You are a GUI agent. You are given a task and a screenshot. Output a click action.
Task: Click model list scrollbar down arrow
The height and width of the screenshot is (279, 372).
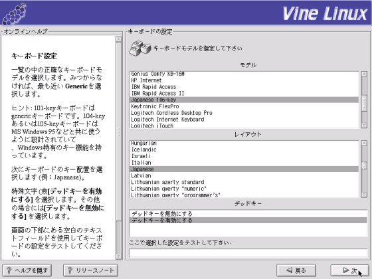(x=364, y=126)
